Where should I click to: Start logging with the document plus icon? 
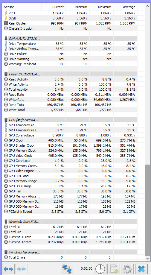point(114,269)
